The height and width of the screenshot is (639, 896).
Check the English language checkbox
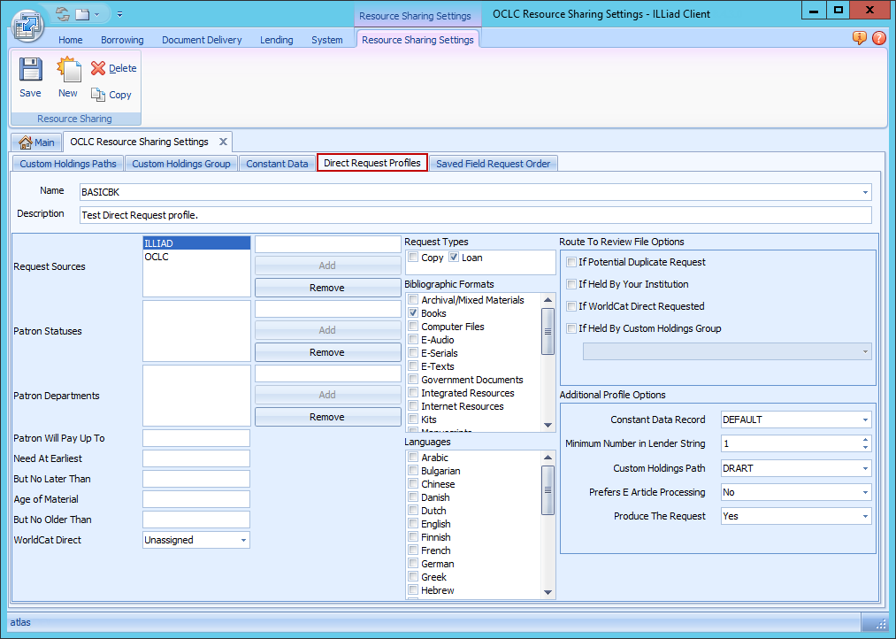click(413, 524)
